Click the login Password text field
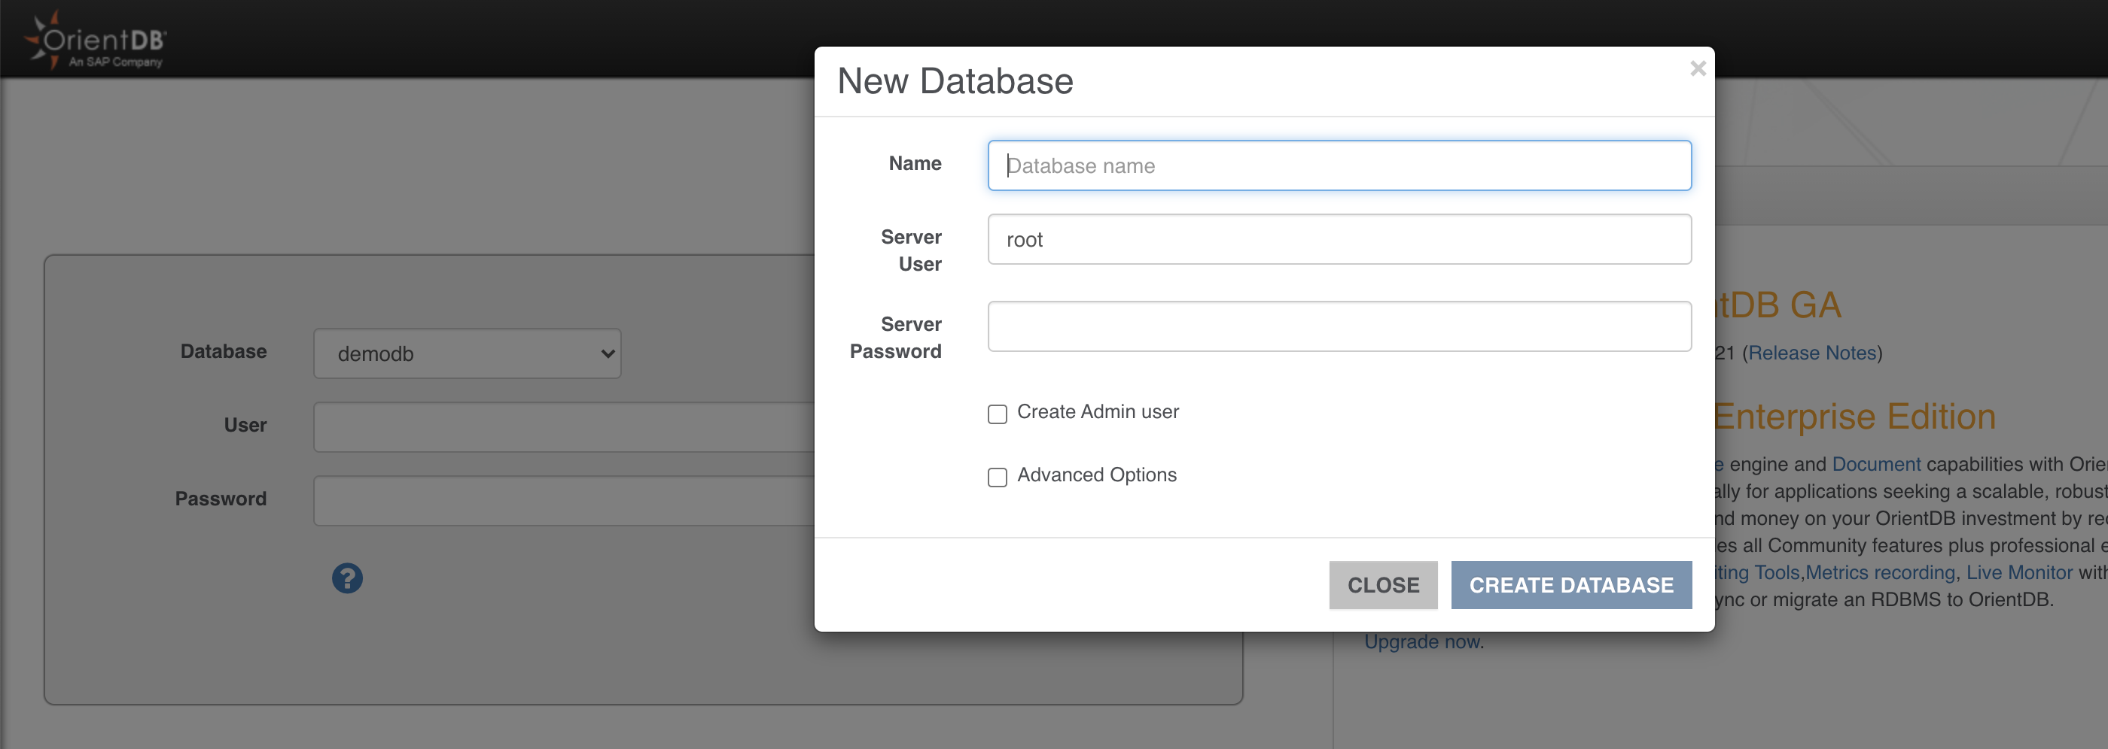 [x=563, y=500]
